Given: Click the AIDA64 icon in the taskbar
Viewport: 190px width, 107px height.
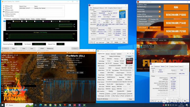Looking at the screenshot, I should [74, 105].
